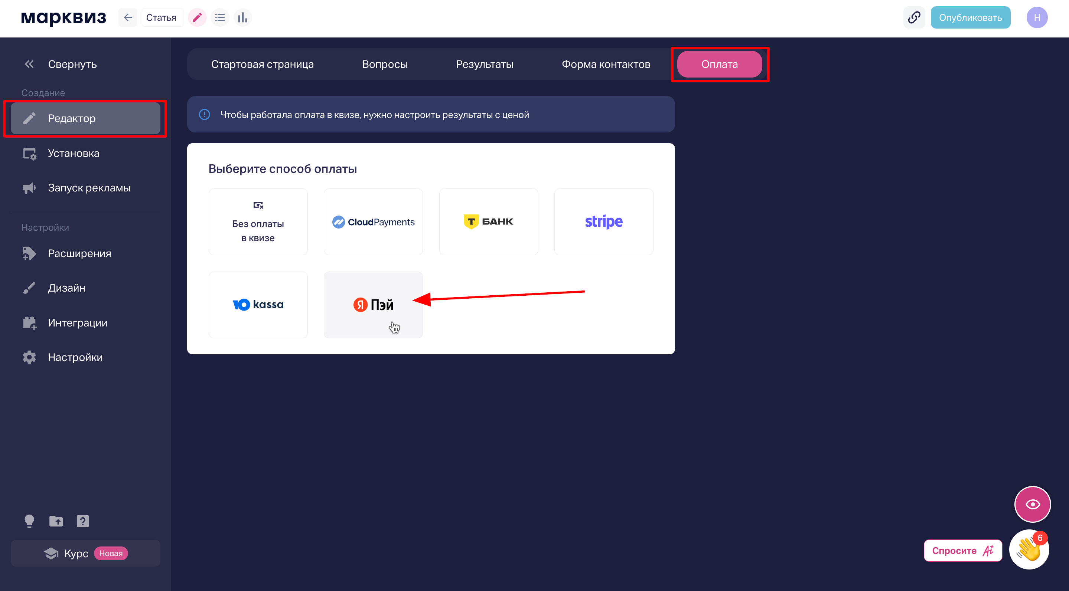Click the graduation cap icon by Курс
The image size is (1069, 591).
52,553
